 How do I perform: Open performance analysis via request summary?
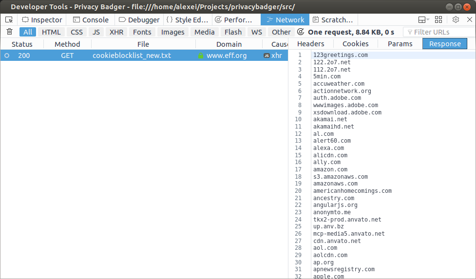tap(345, 32)
